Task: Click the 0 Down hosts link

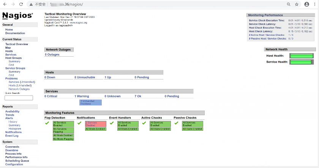Action: 50,78
